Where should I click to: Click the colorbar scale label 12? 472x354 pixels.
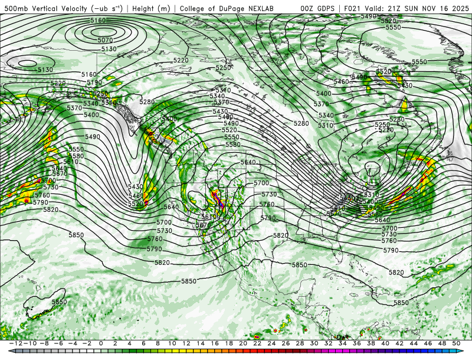(x=186, y=343)
